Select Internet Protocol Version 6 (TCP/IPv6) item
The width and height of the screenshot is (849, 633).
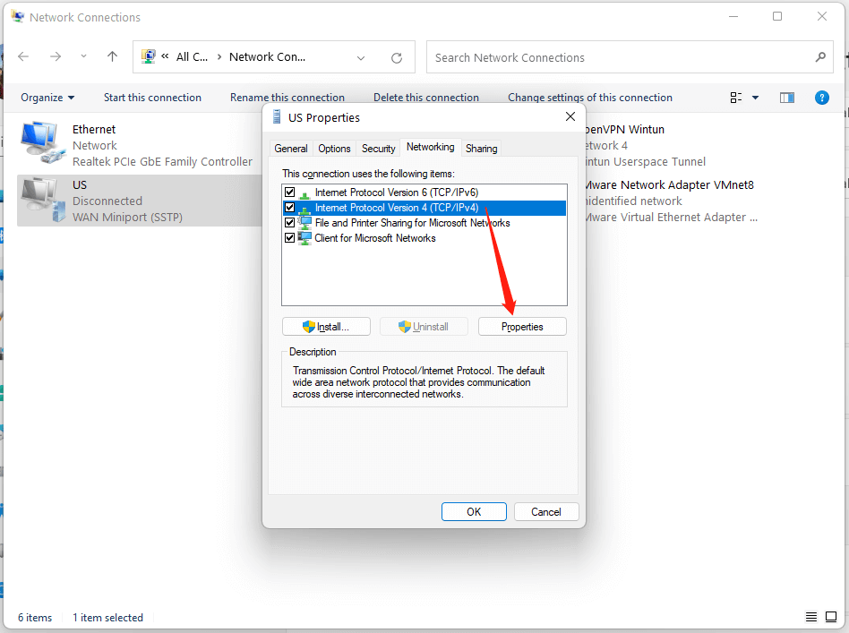click(x=397, y=192)
